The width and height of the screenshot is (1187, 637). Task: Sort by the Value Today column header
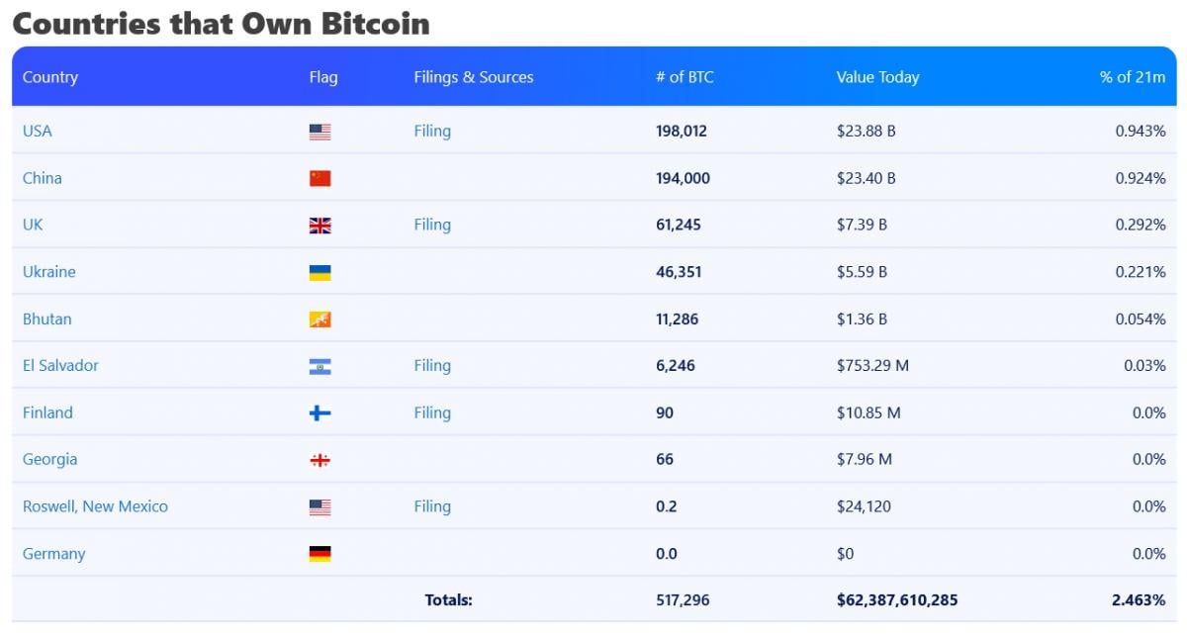click(877, 77)
